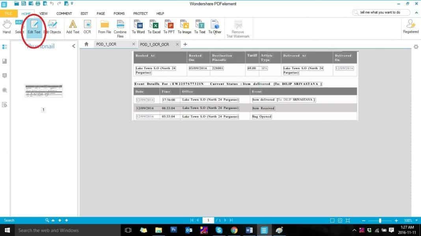The height and width of the screenshot is (236, 421).
Task: Click the Add Text tool
Action: coord(73,26)
